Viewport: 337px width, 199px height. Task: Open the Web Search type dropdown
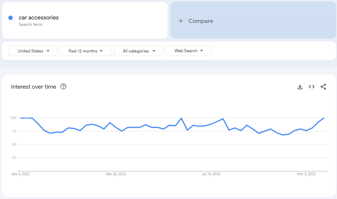(x=189, y=51)
